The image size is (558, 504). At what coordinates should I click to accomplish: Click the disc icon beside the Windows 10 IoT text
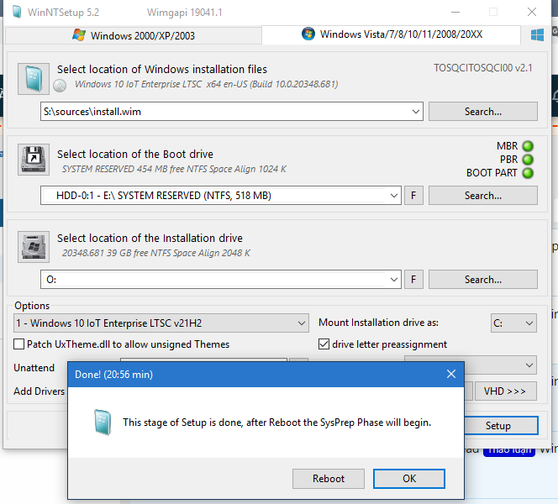pos(60,86)
